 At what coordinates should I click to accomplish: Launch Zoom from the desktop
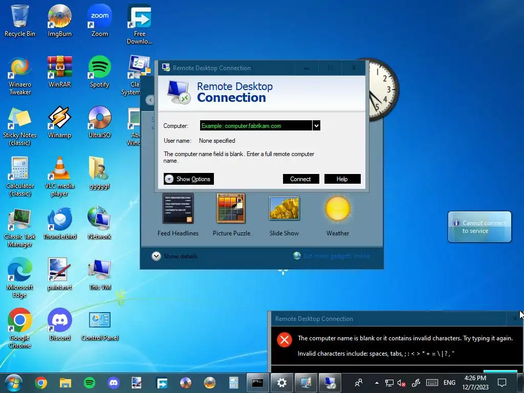[x=100, y=20]
